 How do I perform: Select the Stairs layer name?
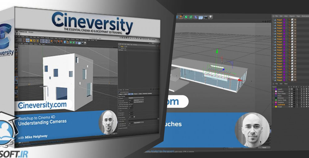click(x=279, y=96)
